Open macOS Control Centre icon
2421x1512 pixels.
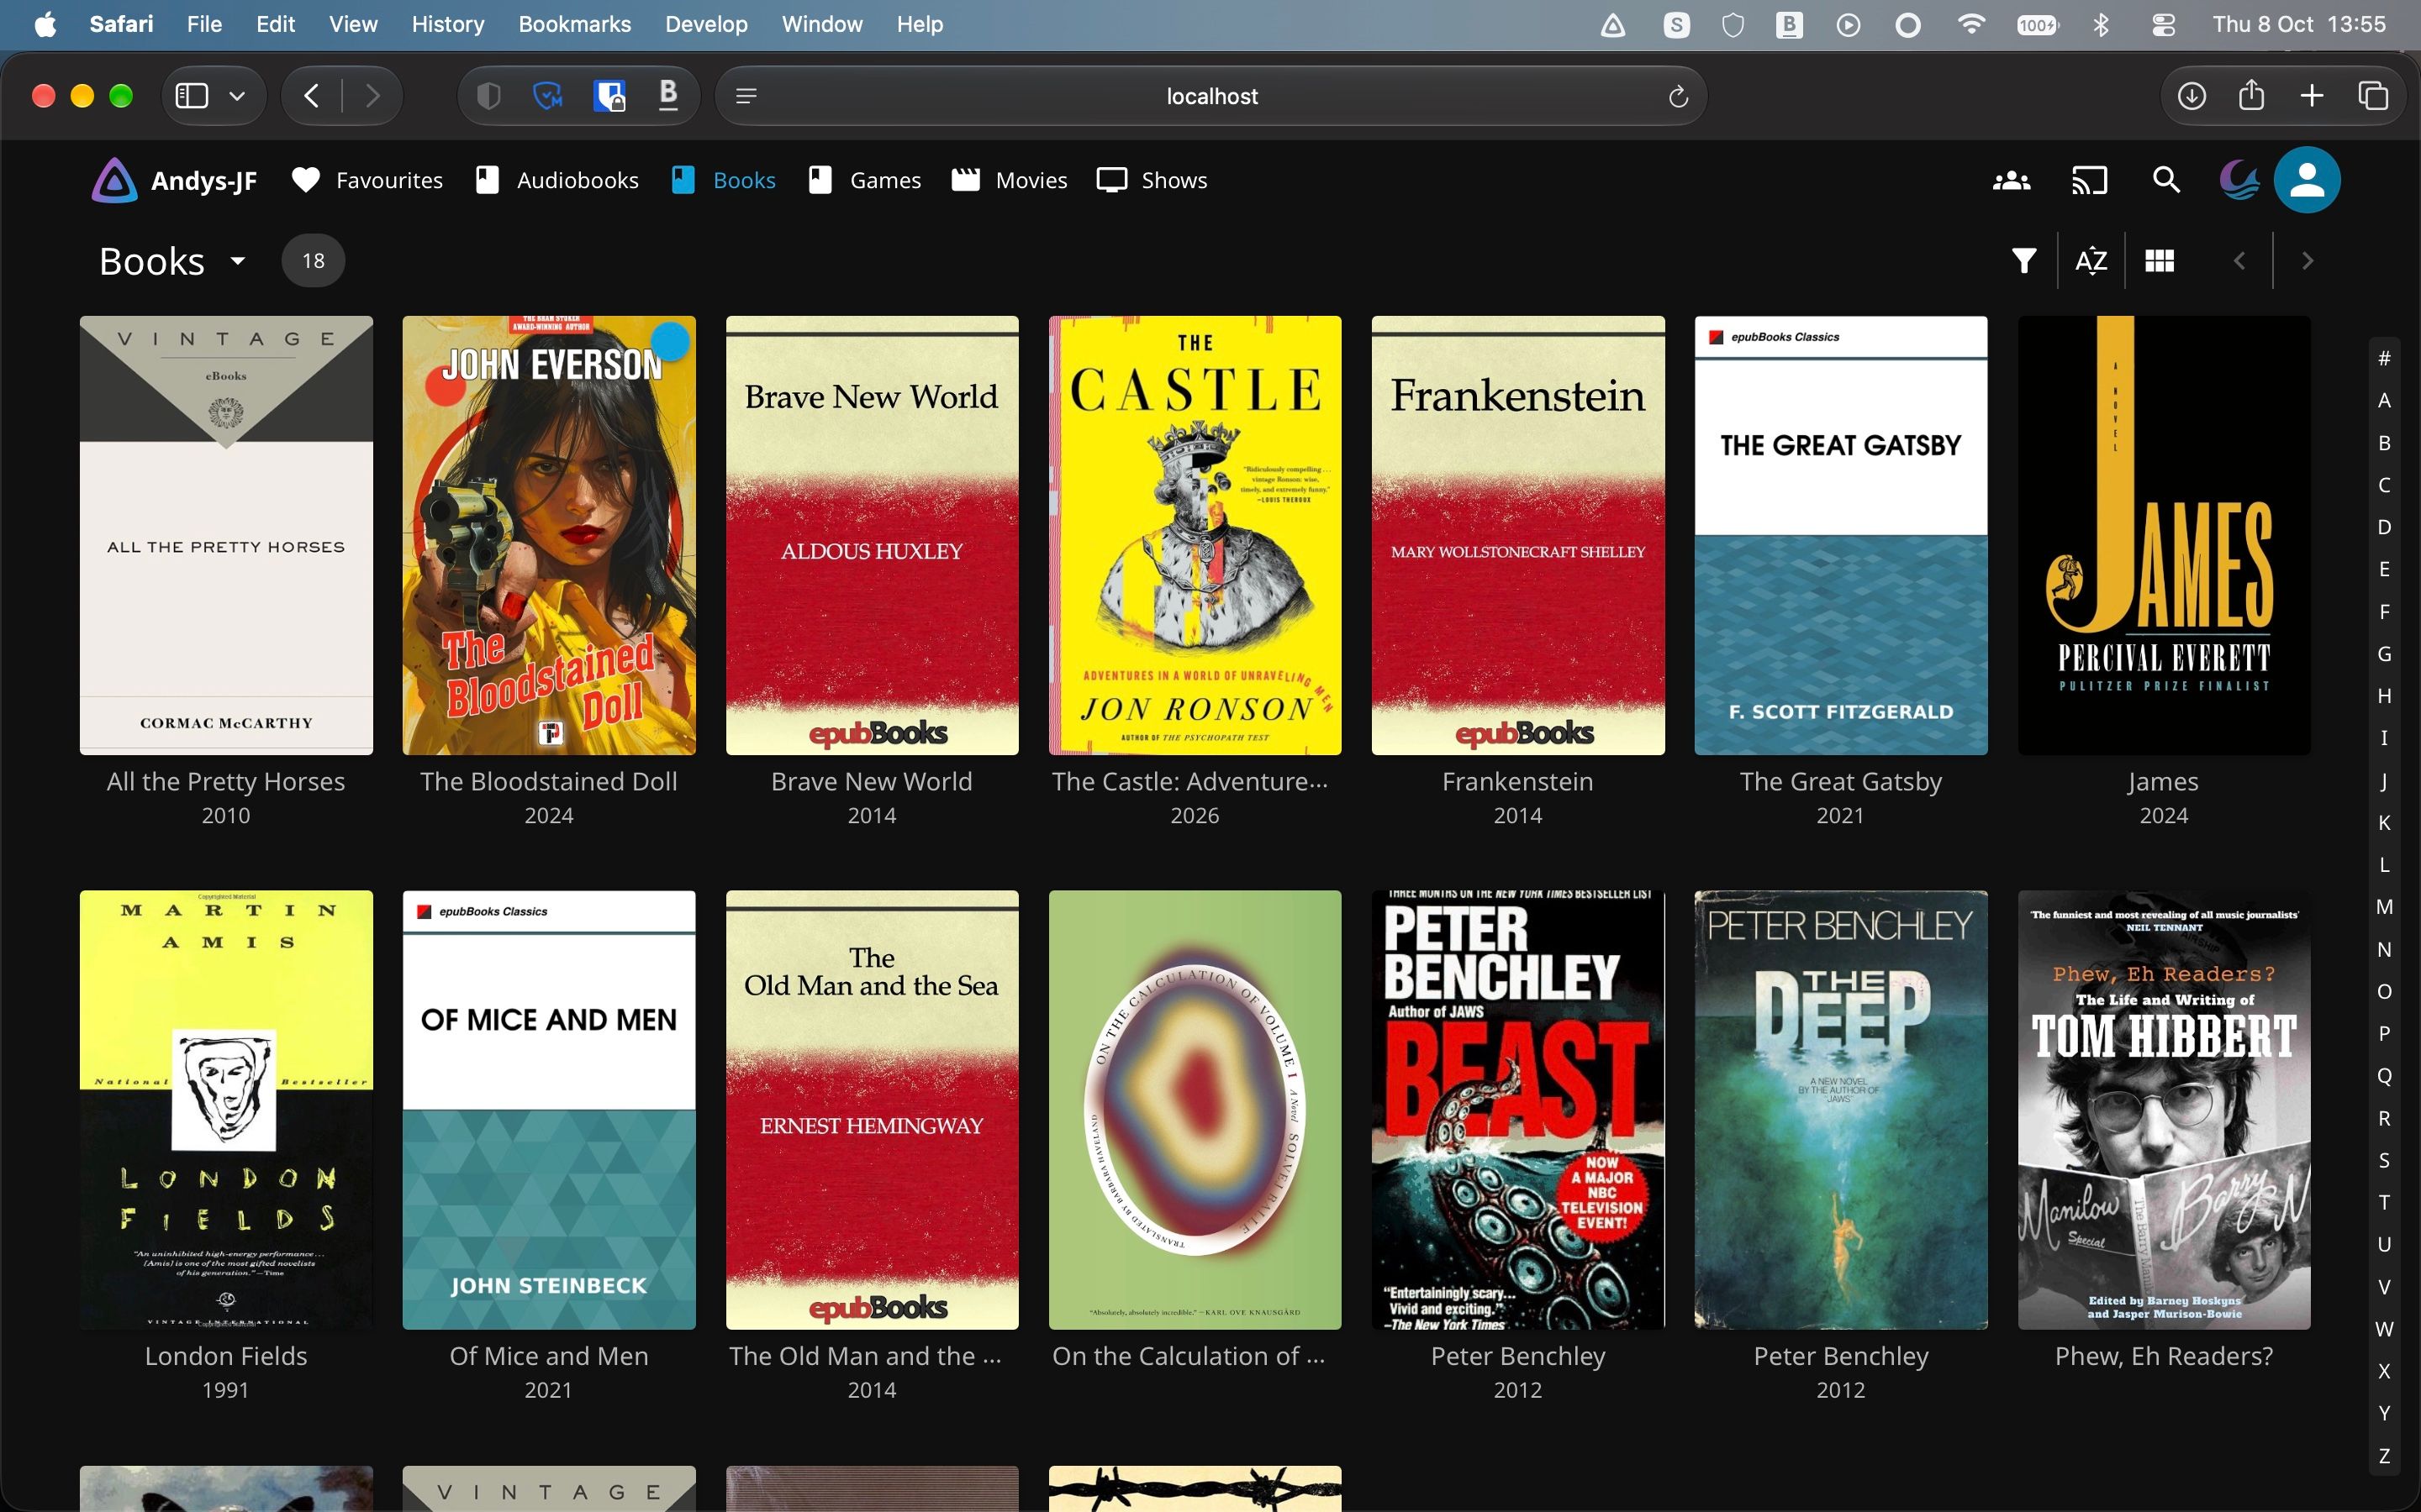pyautogui.click(x=2163, y=24)
